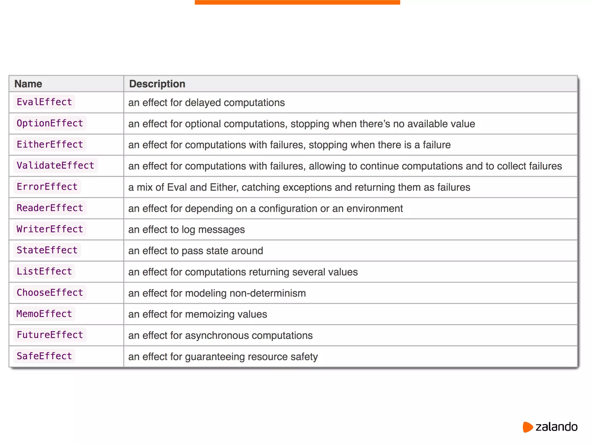The width and height of the screenshot is (593, 444).
Task: Click the WriterEffect name tag
Action: pos(50,229)
